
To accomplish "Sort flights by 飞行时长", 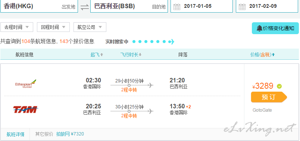I will [x=131, y=55].
